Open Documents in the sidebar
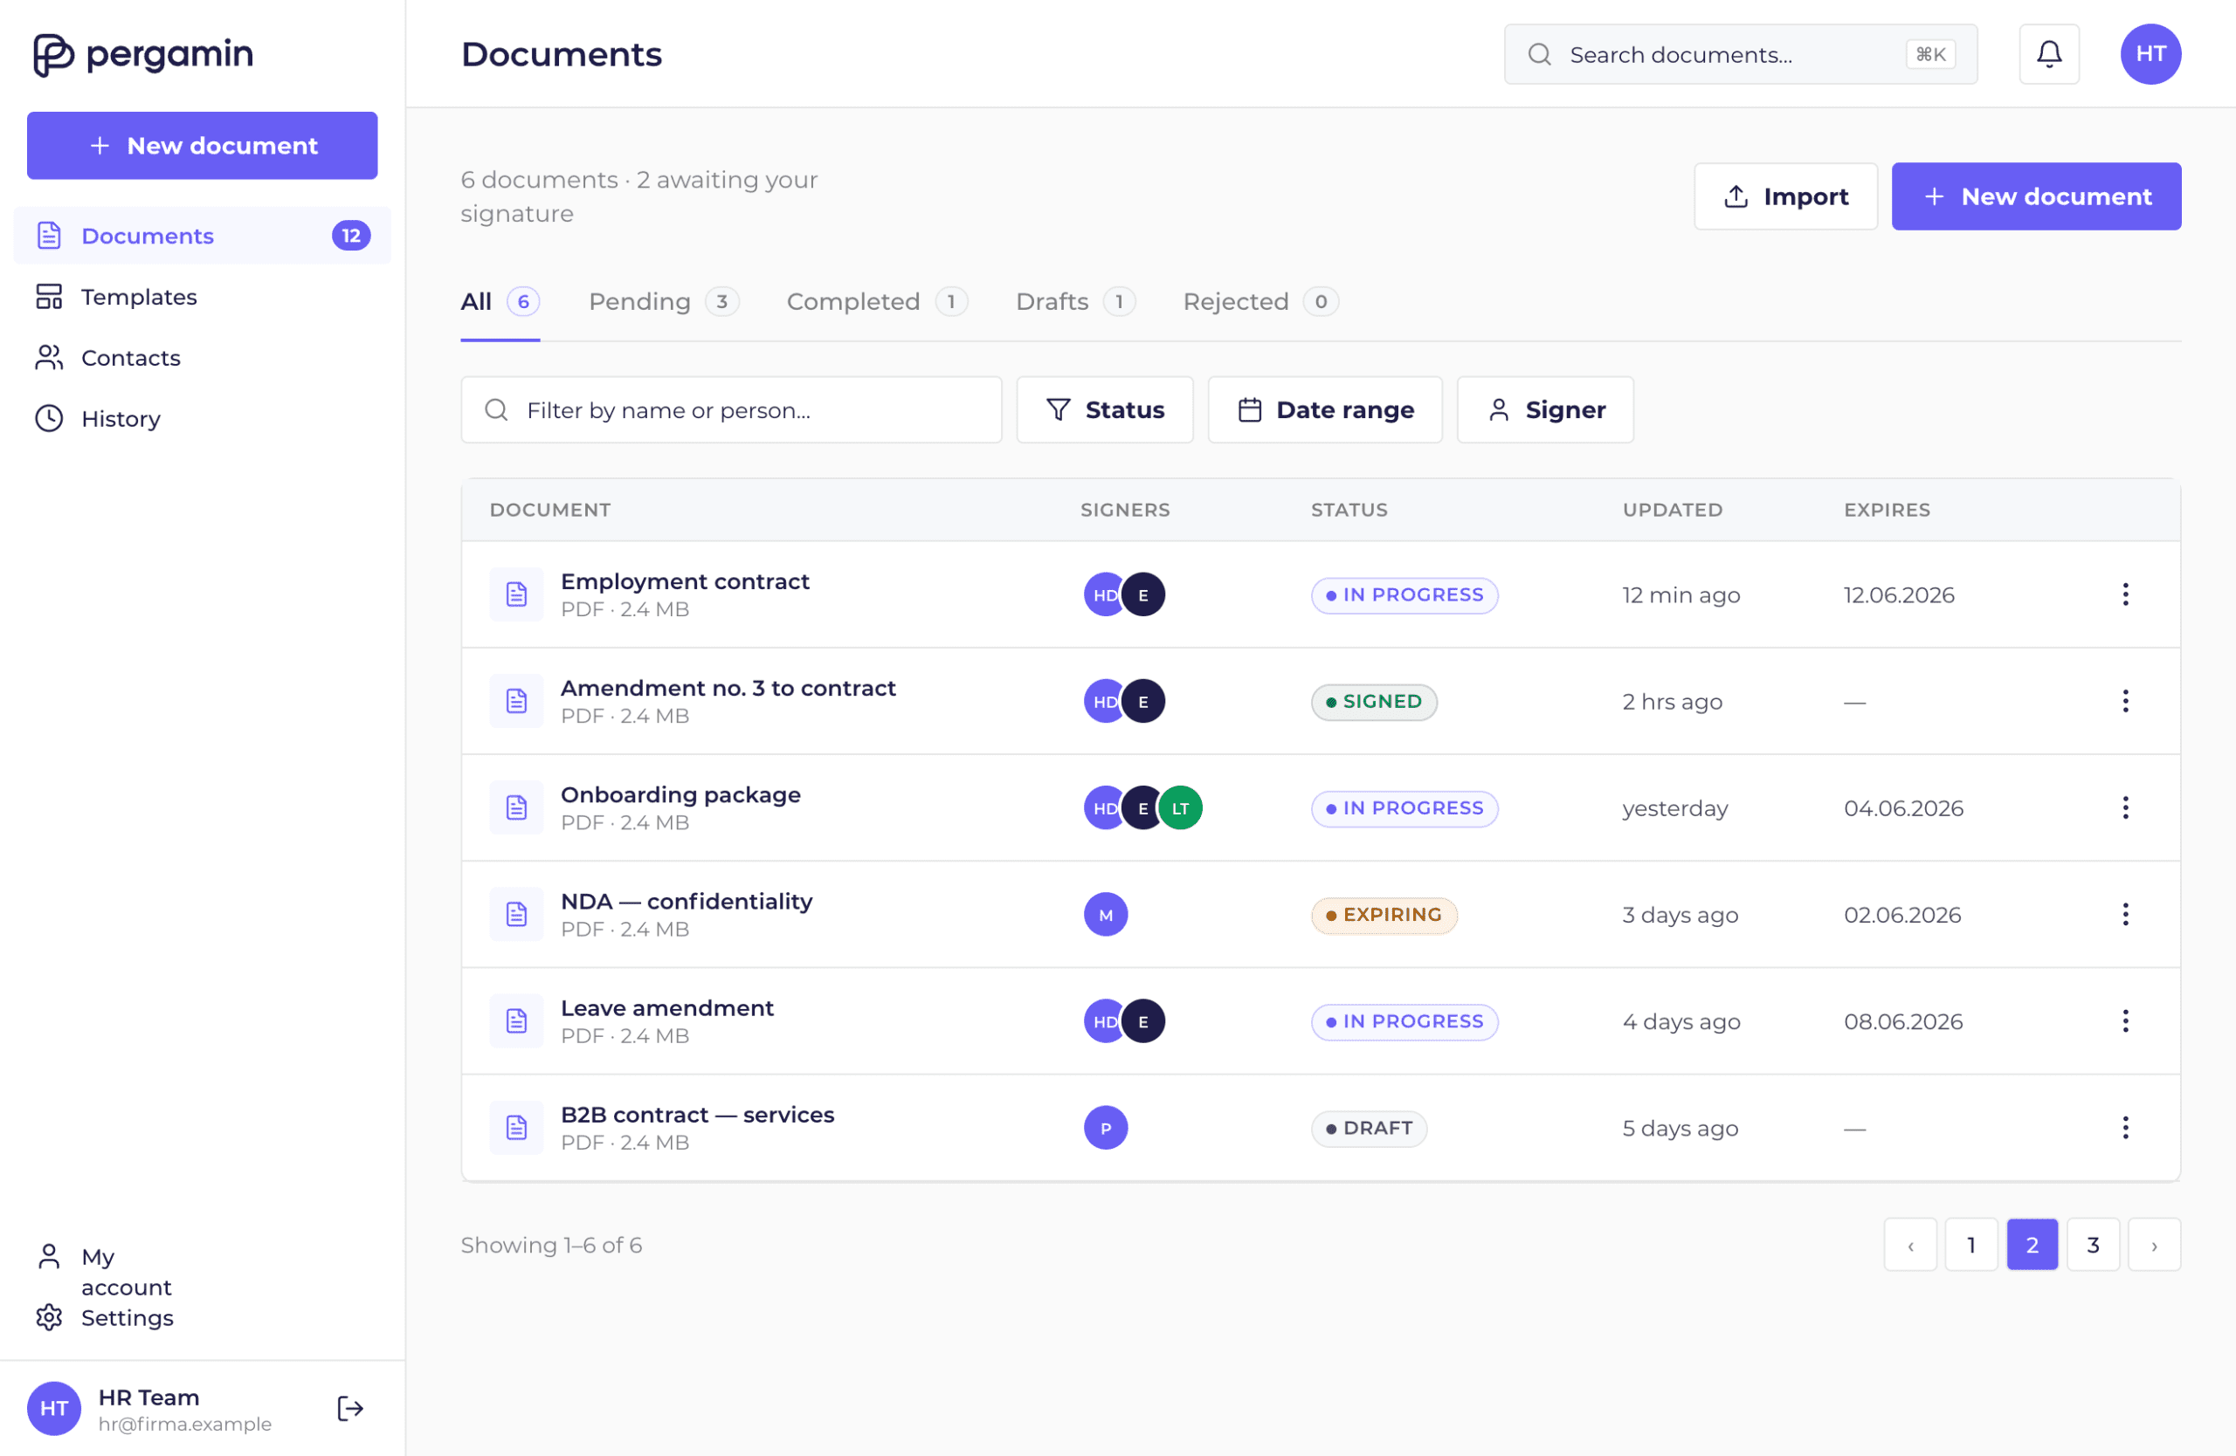The image size is (2236, 1456). [x=202, y=236]
